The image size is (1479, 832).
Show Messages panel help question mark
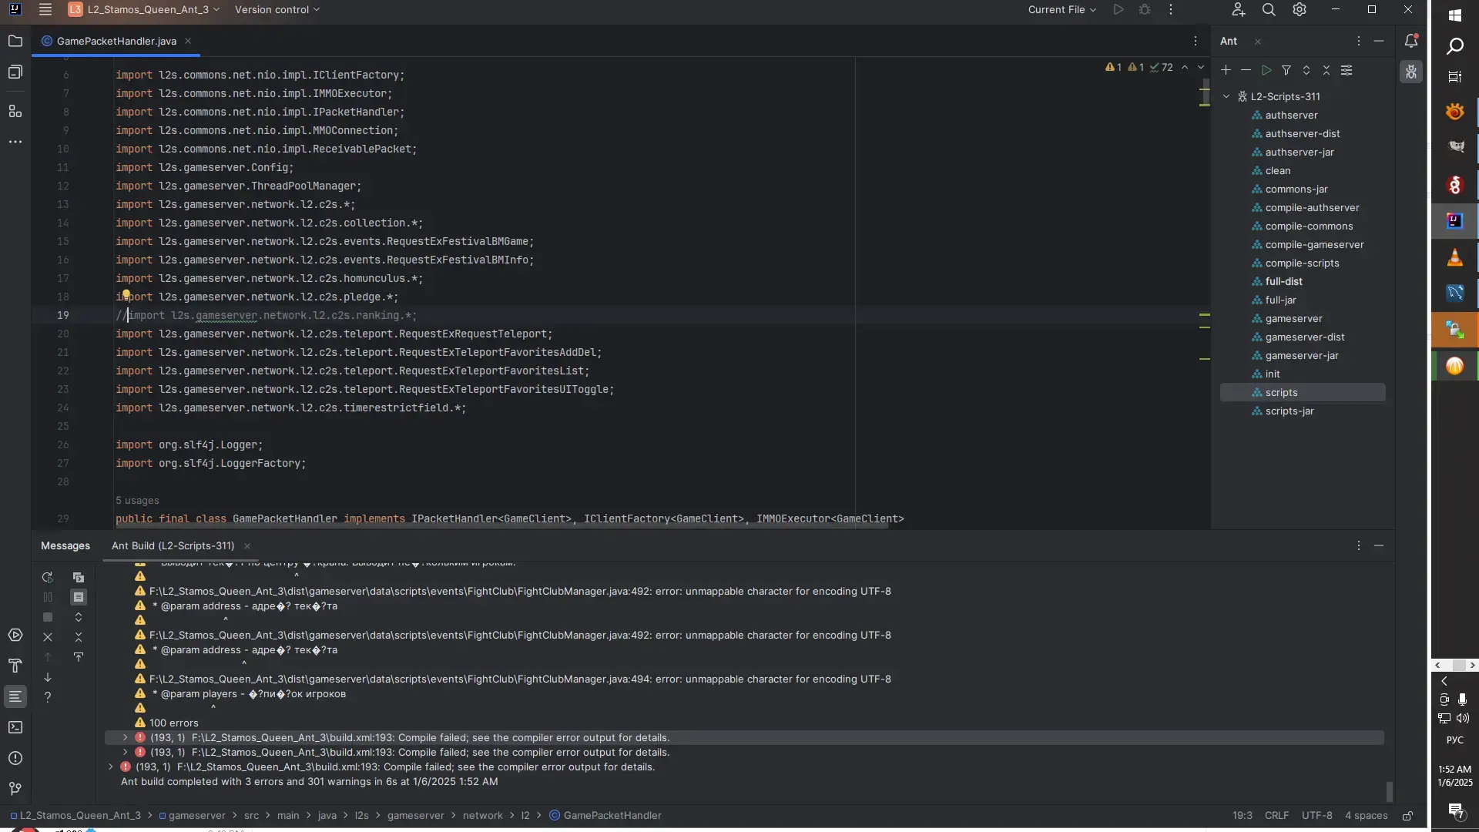(x=48, y=697)
